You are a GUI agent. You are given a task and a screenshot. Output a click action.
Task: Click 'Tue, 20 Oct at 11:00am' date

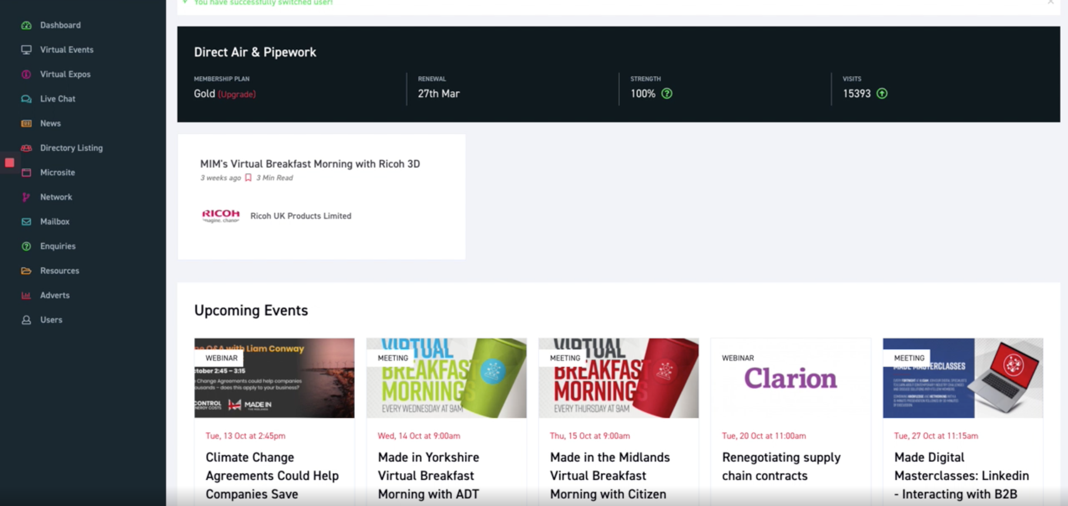[x=764, y=436]
